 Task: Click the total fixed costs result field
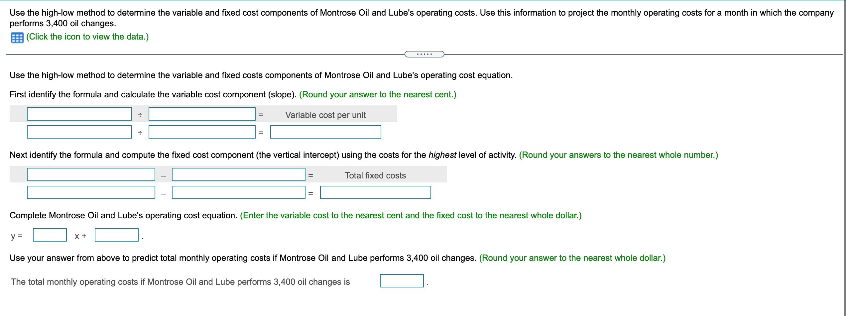(x=375, y=192)
